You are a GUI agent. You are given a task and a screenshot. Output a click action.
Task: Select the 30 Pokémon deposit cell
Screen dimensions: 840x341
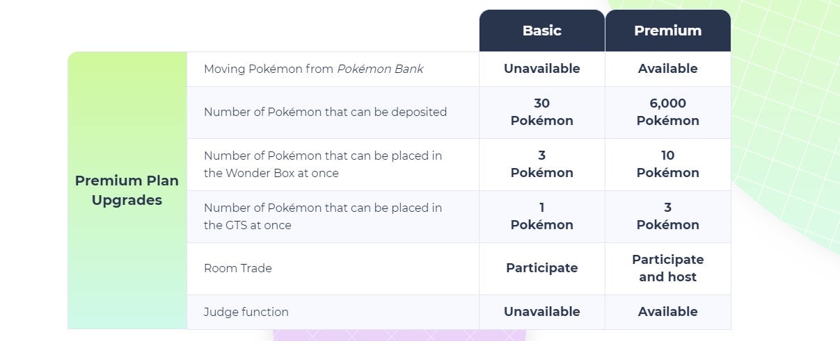click(541, 112)
